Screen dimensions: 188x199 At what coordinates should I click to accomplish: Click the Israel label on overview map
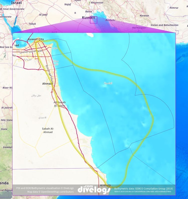tap(17, 3)
